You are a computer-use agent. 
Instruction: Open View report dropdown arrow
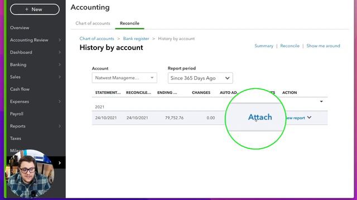click(x=309, y=117)
